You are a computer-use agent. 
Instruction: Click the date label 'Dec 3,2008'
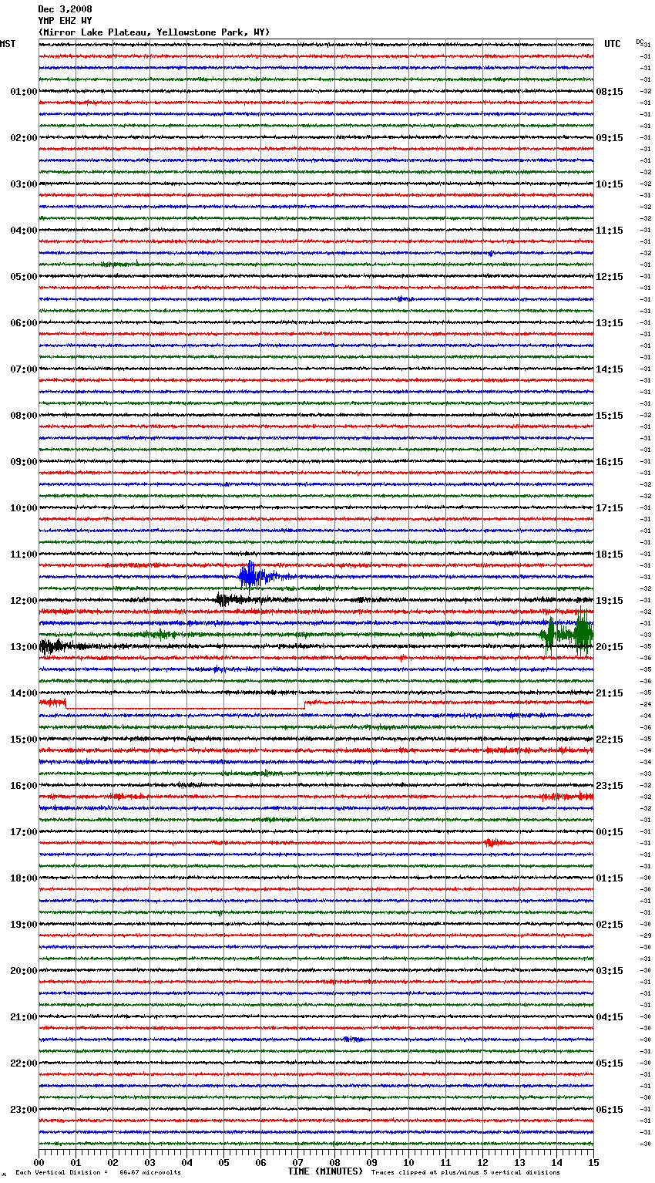(x=65, y=9)
